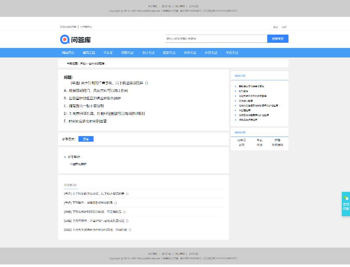Go to the 建筑工程 category
The image size is (350, 267).
89,53
